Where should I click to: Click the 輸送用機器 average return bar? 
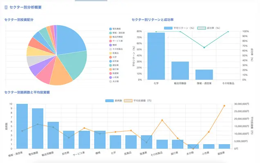[x=180, y=70]
